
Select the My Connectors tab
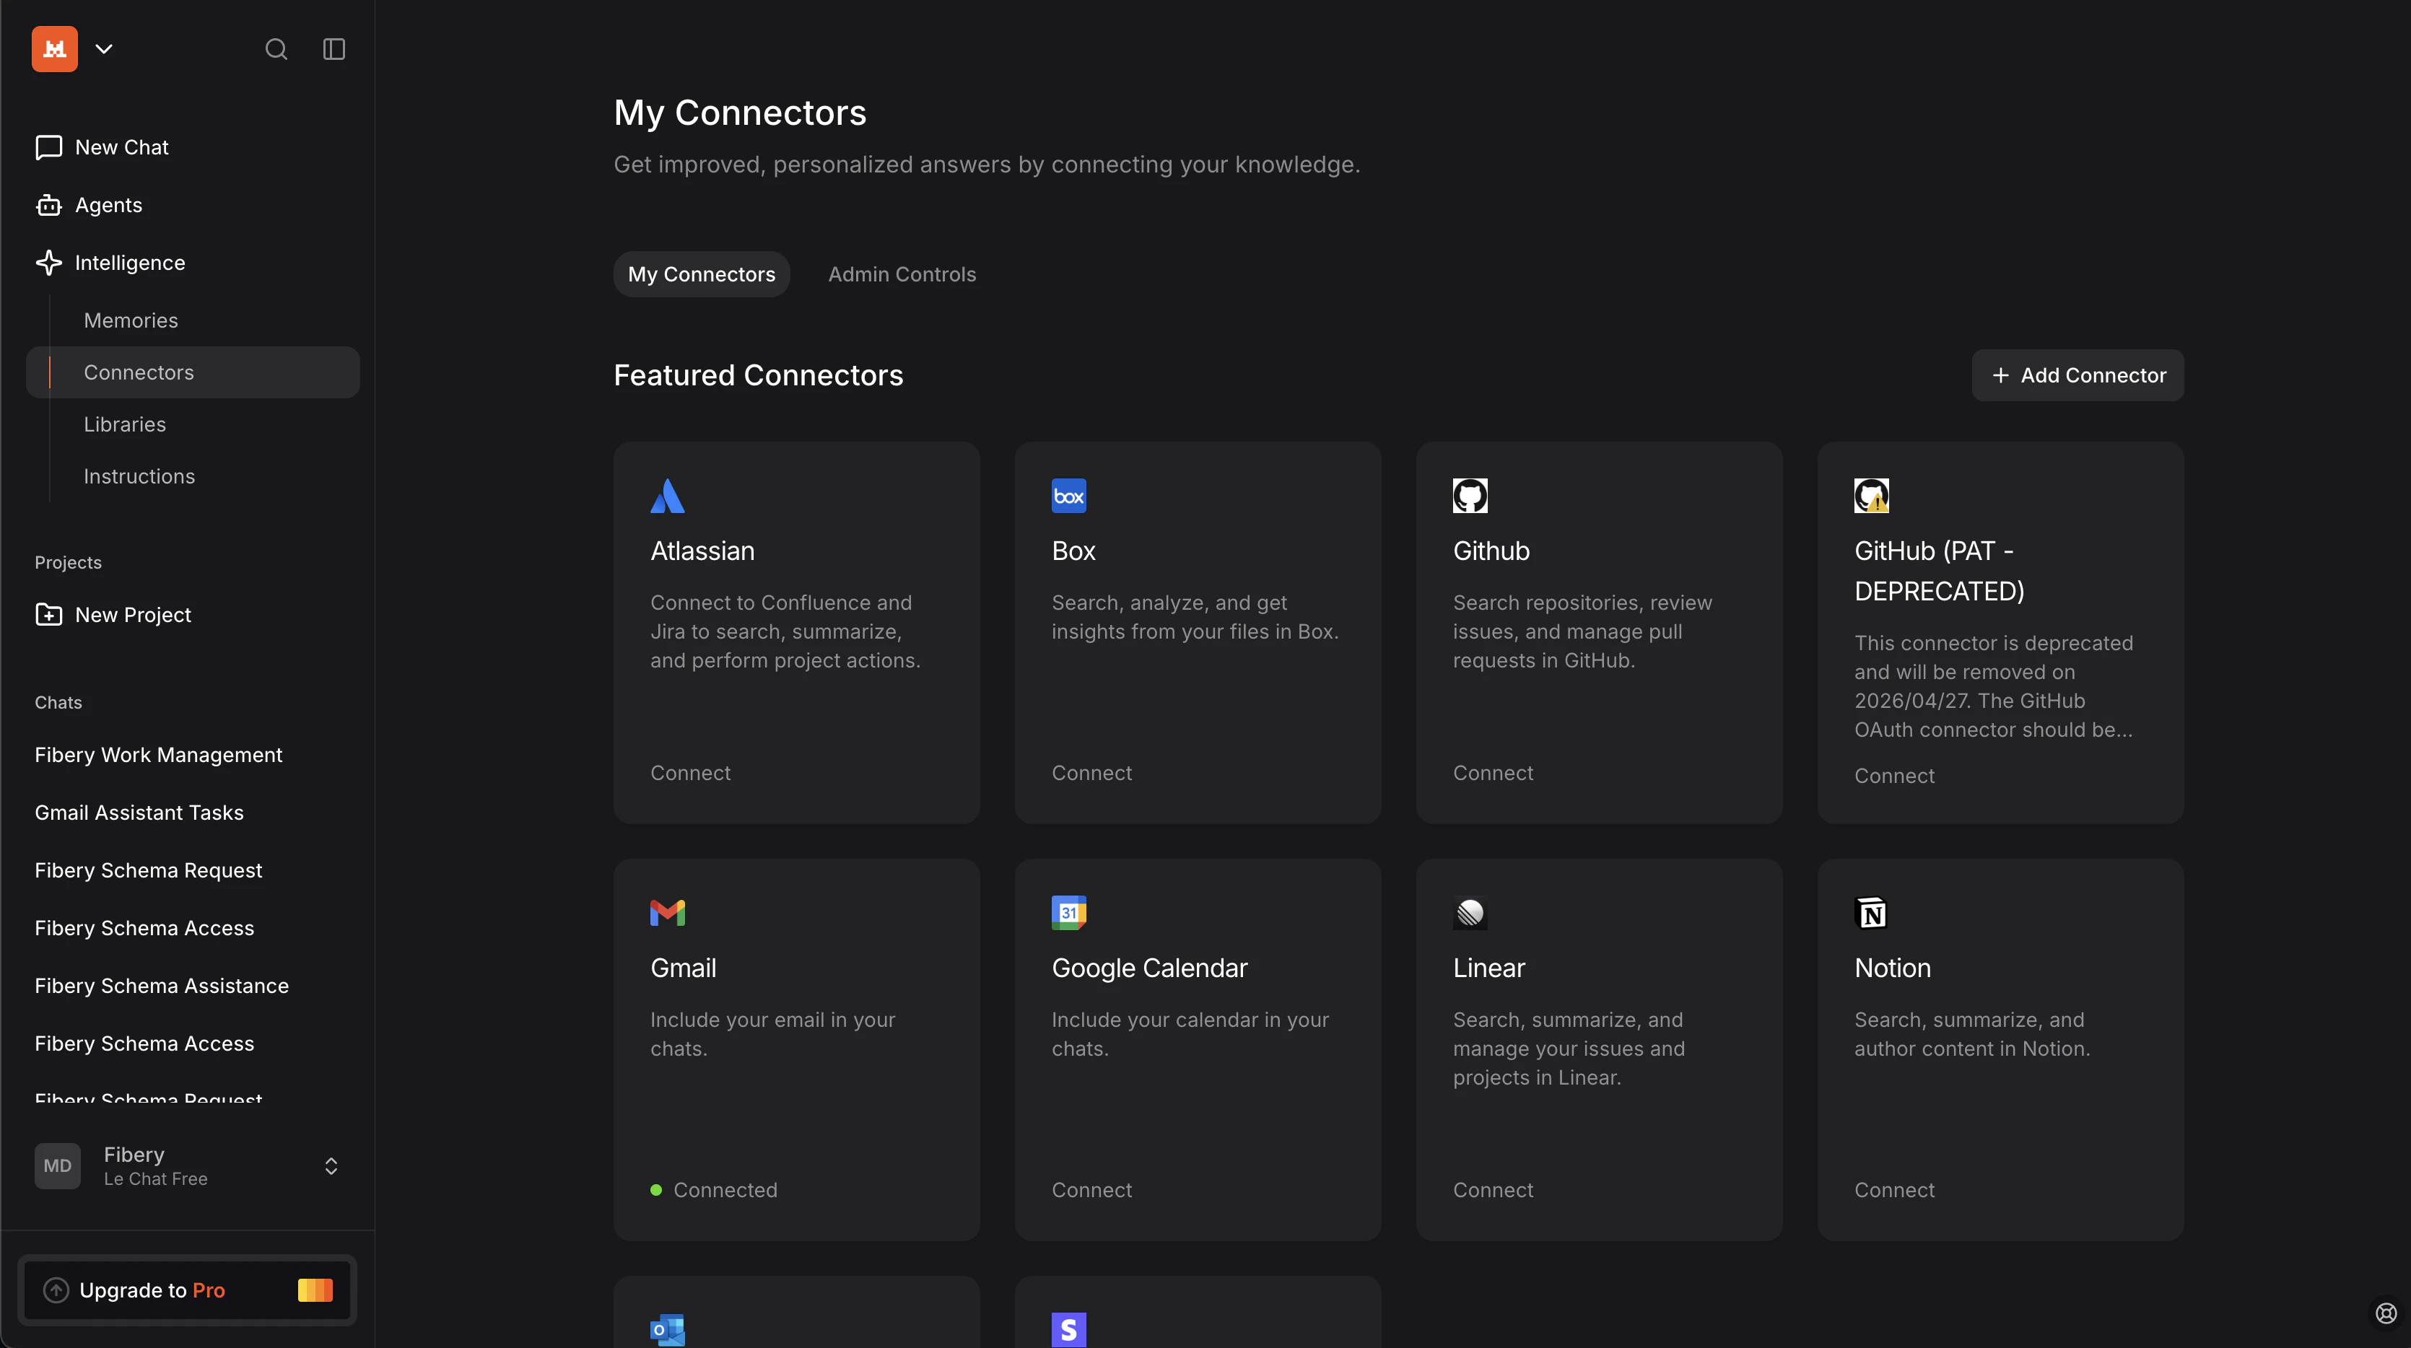point(701,273)
